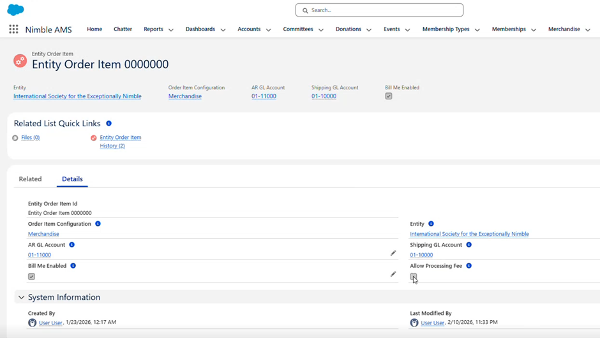Image resolution: width=600 pixels, height=338 pixels.
Task: Open Membership Types nav dropdown arrow
Action: (477, 29)
